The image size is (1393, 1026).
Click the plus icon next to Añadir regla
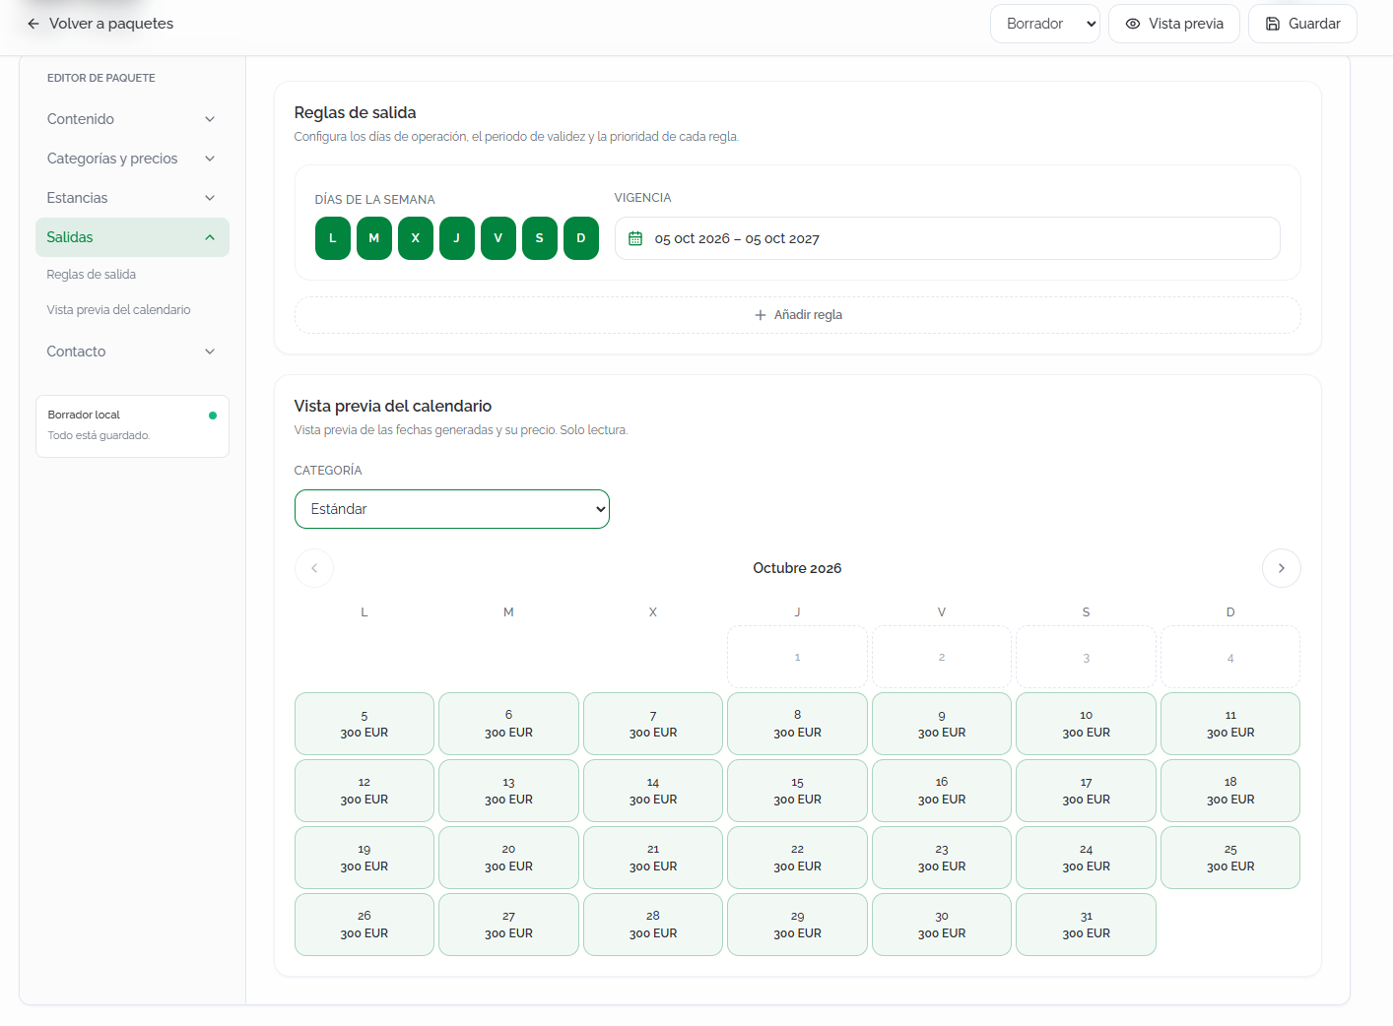coord(761,315)
